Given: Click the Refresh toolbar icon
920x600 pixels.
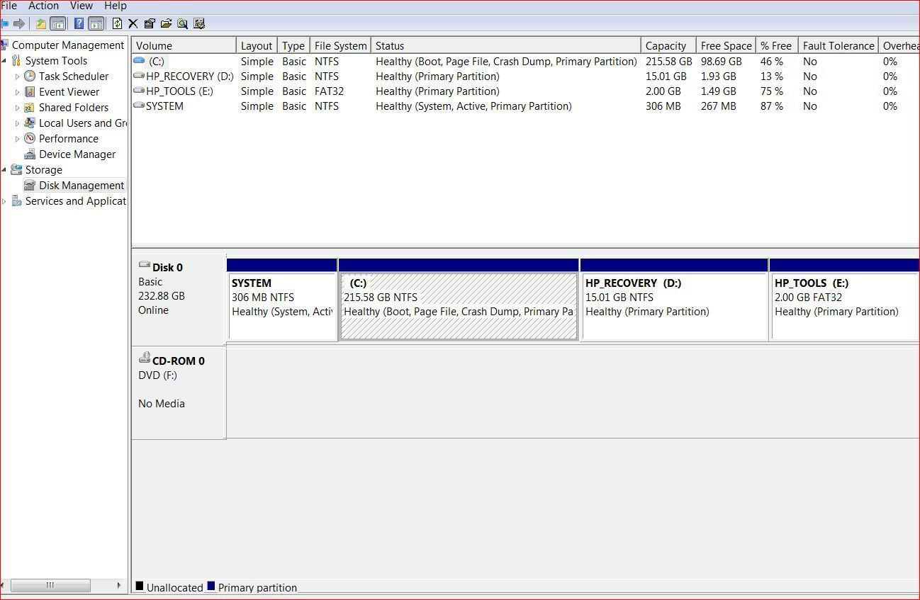Looking at the screenshot, I should pyautogui.click(x=117, y=23).
